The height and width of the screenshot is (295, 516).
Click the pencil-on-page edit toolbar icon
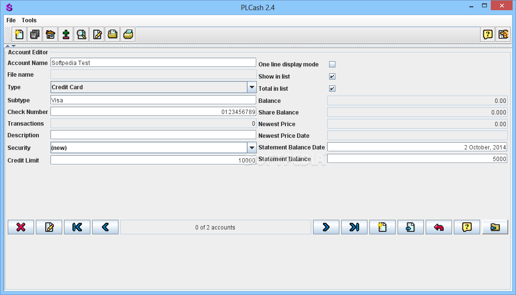tap(97, 34)
